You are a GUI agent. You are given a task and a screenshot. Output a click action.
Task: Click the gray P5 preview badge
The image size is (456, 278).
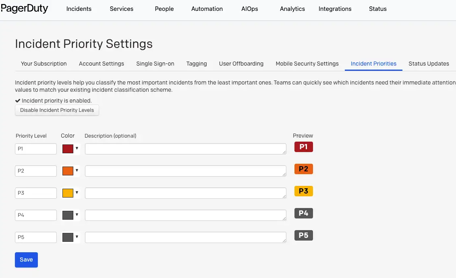tap(304, 235)
